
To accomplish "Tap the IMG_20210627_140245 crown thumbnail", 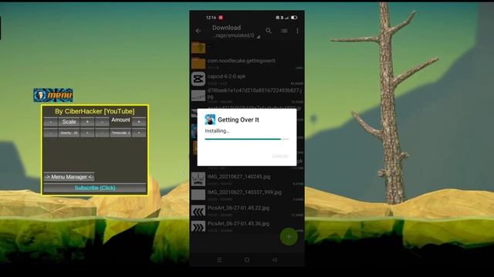I will [x=198, y=179].
